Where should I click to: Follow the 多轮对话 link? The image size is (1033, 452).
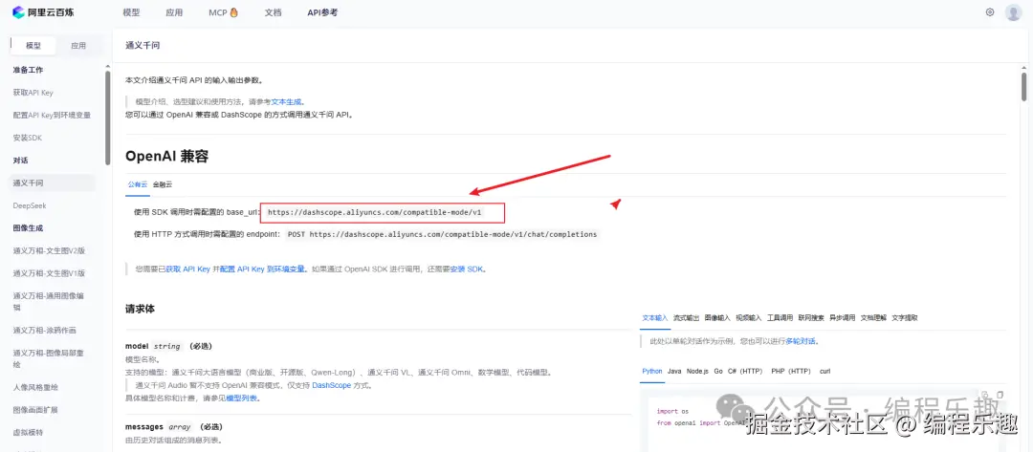801,341
